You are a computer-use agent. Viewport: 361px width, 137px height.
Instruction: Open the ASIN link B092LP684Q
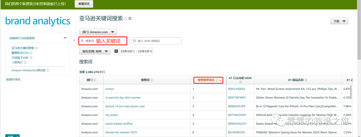click(x=237, y=89)
